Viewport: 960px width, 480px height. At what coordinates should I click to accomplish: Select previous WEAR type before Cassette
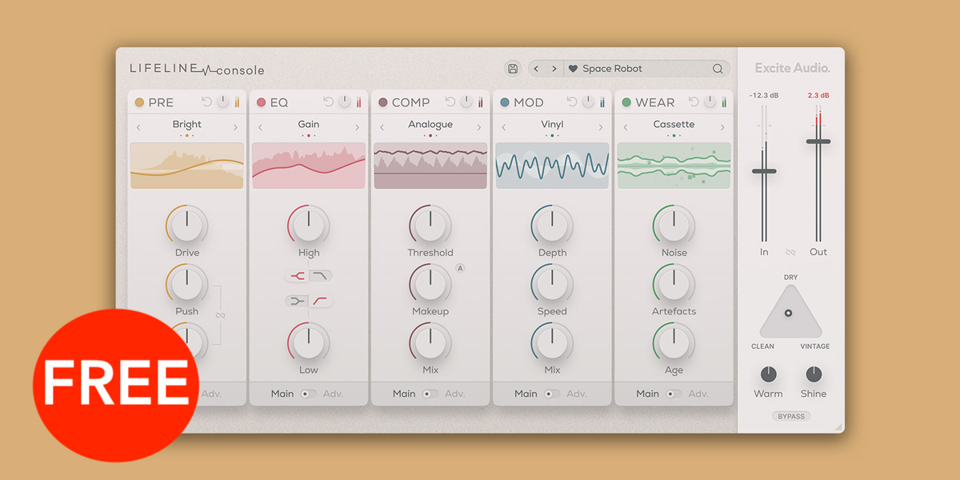(626, 127)
